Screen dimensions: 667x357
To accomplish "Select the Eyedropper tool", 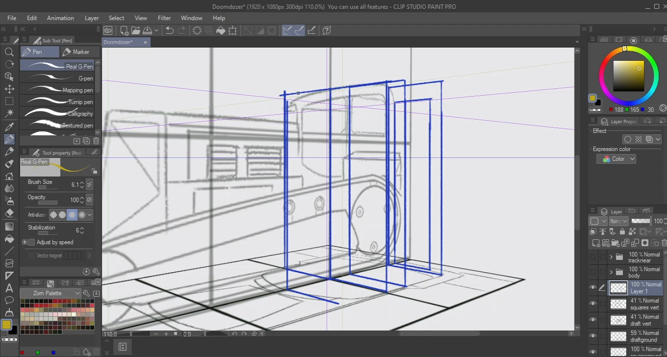I will (x=9, y=127).
